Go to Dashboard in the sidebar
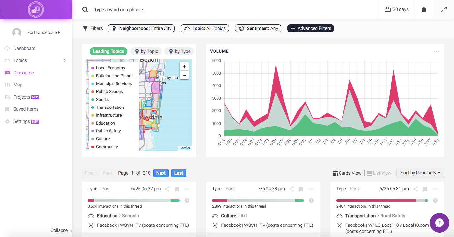The image size is (454, 237). pyautogui.click(x=24, y=48)
